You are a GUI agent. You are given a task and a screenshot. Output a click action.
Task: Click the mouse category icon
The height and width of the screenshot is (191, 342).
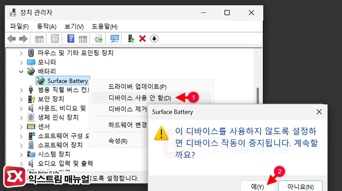point(31,53)
